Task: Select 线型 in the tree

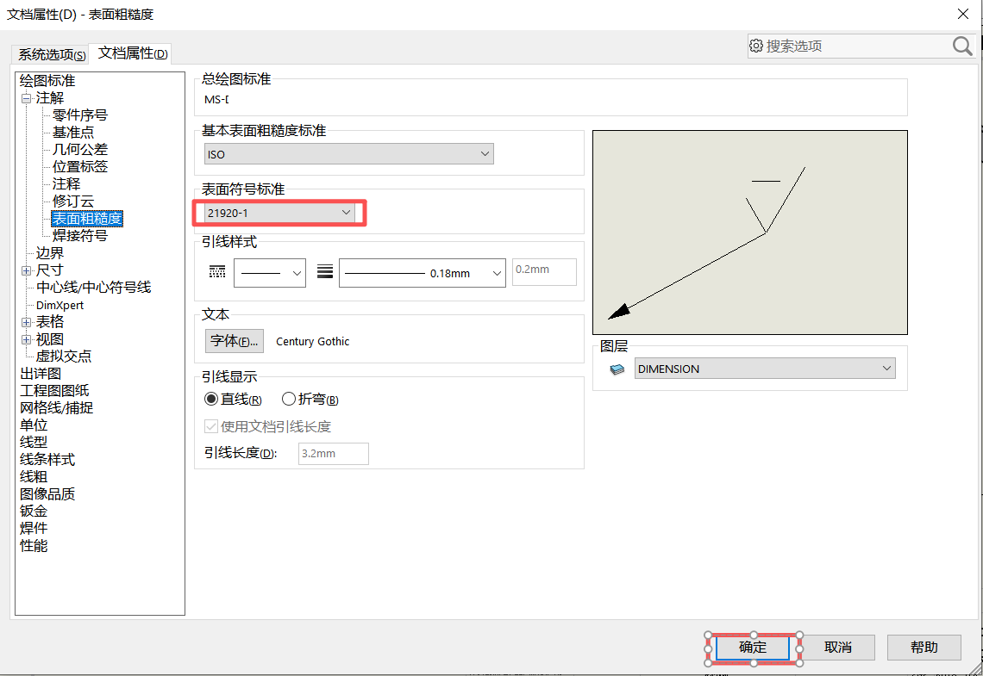Action: click(34, 443)
